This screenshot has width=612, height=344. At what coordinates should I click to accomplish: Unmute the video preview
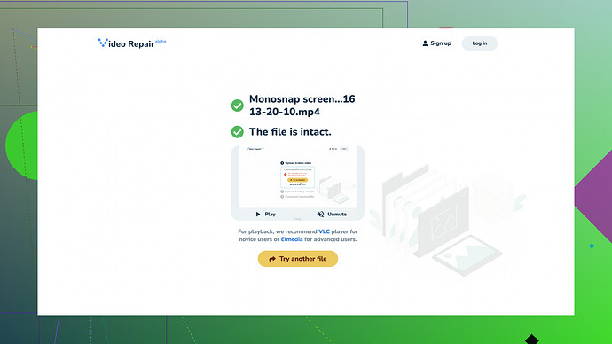[x=332, y=215]
